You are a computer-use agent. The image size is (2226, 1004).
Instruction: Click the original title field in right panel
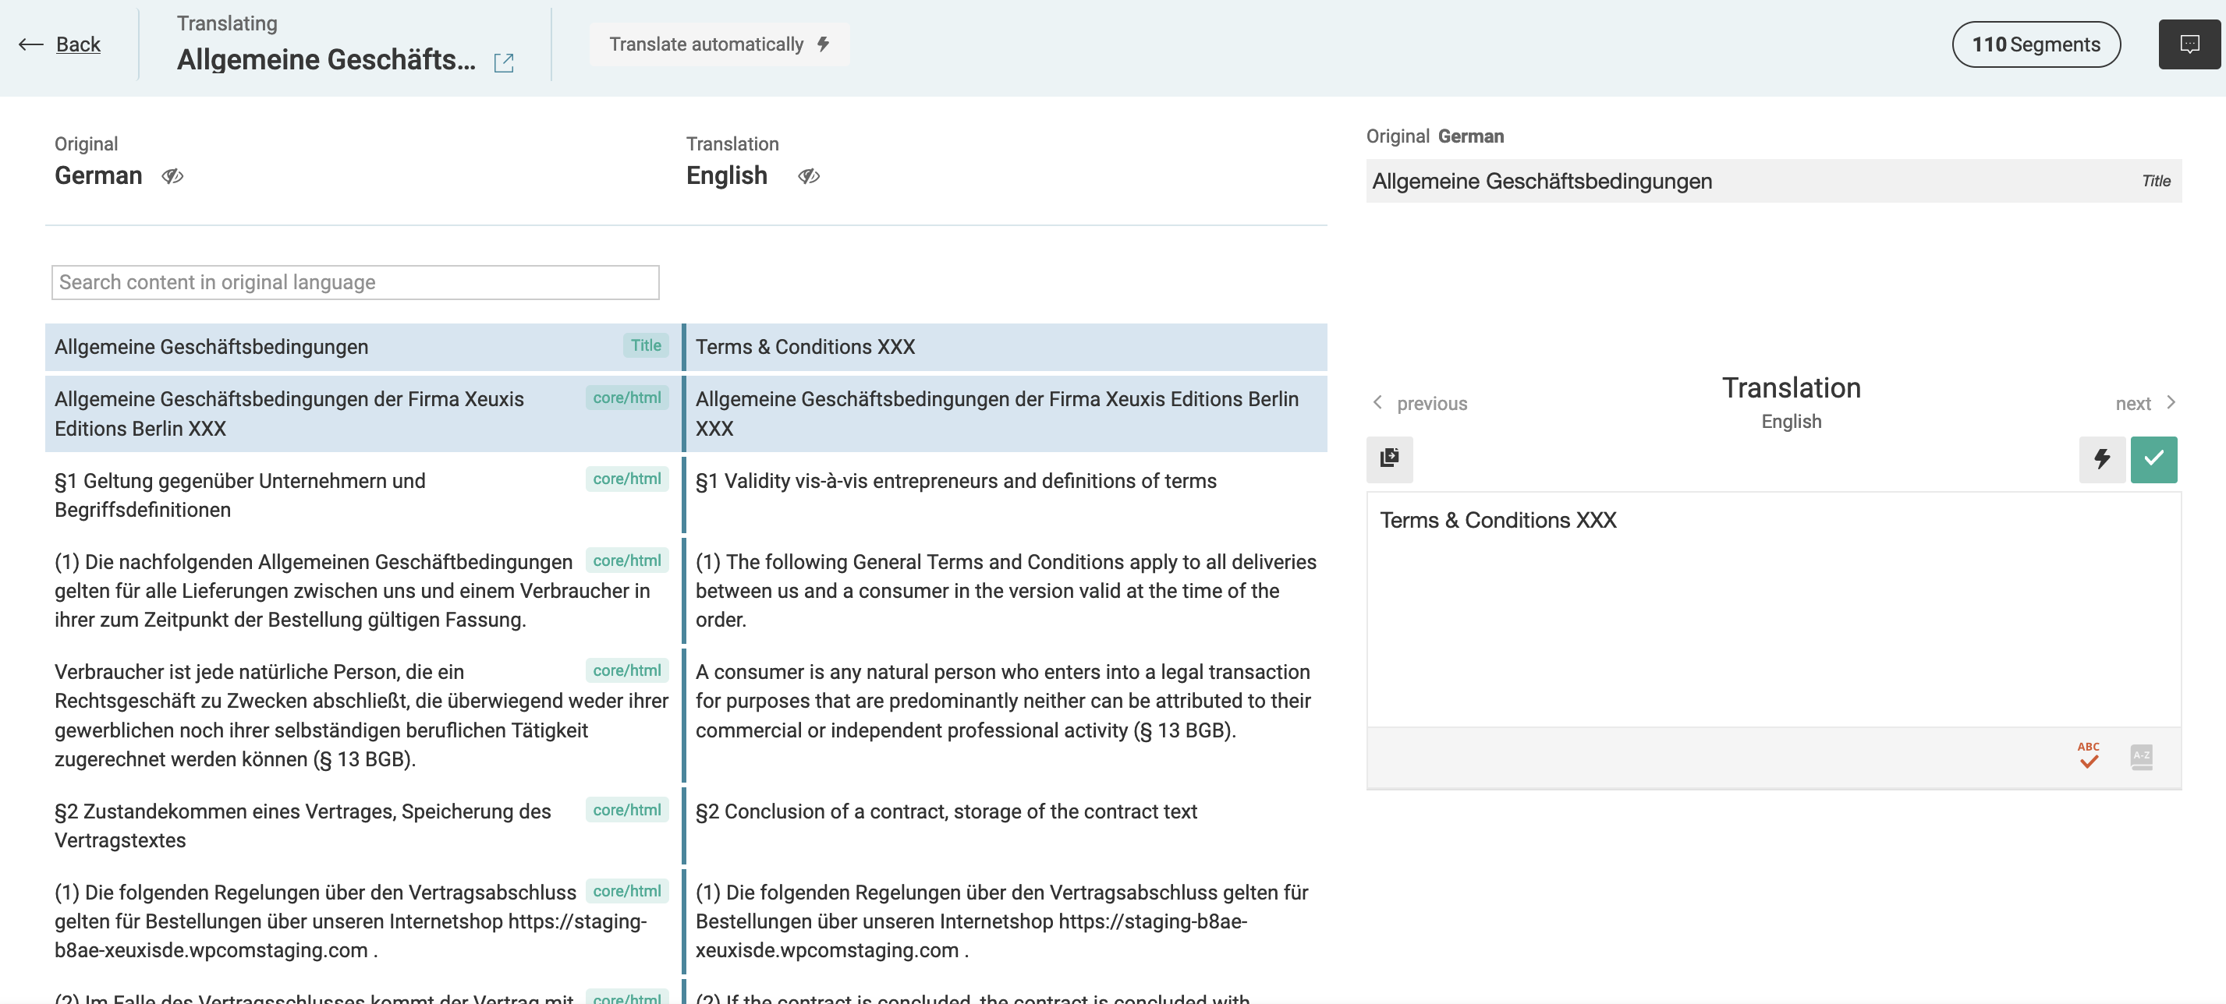coord(1773,180)
